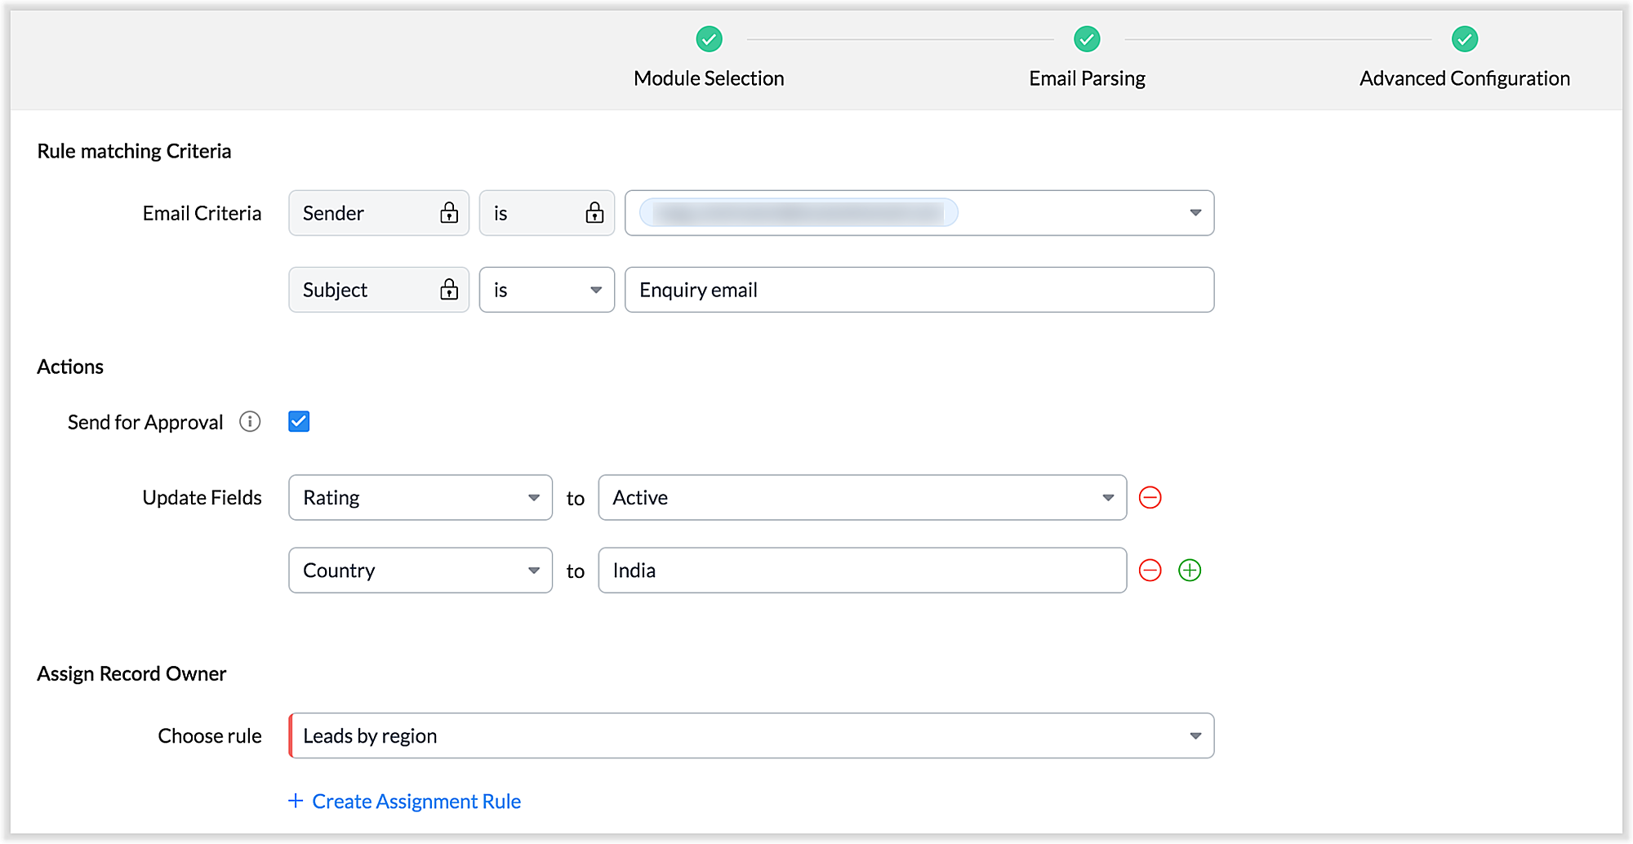Go to the Module Selection step
The width and height of the screenshot is (1633, 844).
tap(709, 78)
